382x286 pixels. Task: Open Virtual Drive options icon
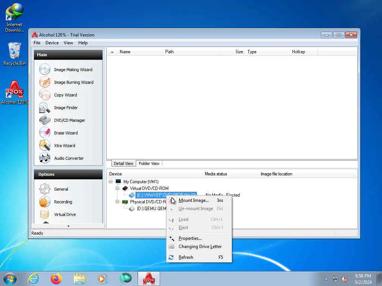(45, 214)
